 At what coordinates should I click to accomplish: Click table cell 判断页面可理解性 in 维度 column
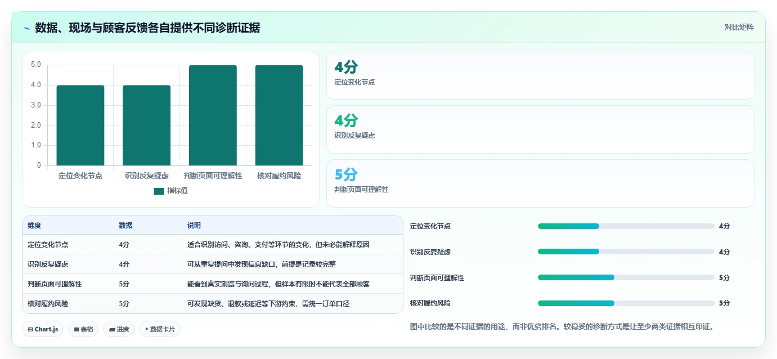tap(55, 284)
